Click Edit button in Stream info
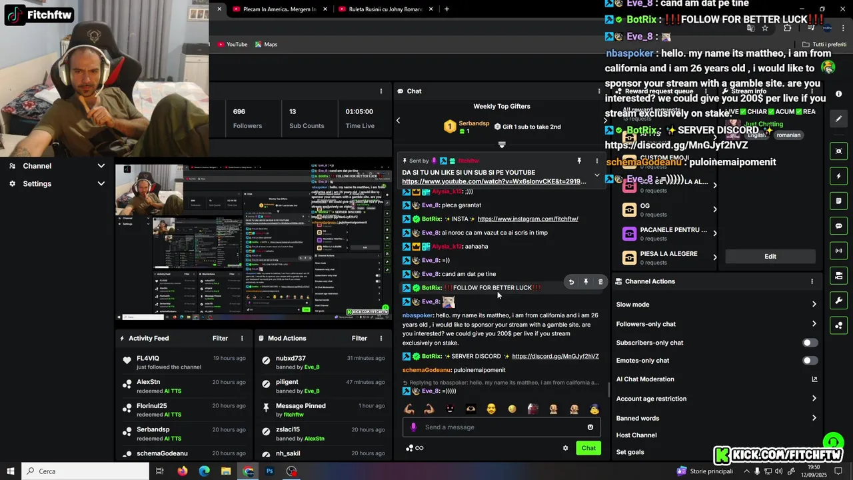 coord(770,257)
